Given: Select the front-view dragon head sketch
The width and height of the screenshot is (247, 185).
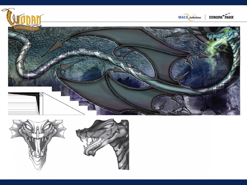Looking at the screenshot, I should pyautogui.click(x=37, y=142).
